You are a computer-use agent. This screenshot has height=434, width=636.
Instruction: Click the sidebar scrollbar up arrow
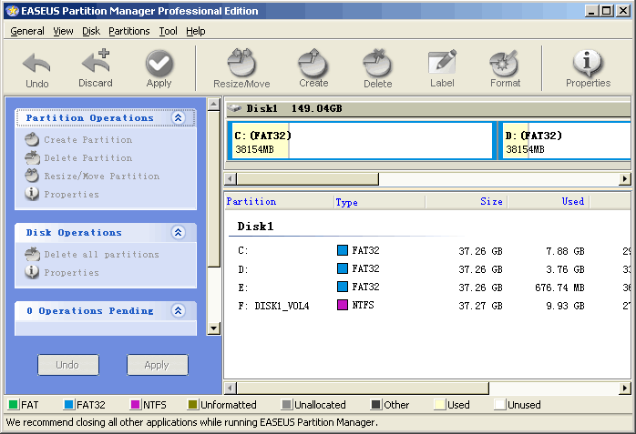[214, 105]
